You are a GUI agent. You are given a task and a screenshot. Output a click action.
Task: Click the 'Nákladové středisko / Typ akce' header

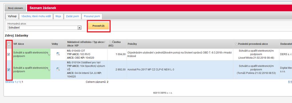(x=86, y=44)
